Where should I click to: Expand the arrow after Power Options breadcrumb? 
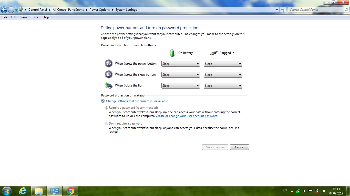[x=113, y=10]
